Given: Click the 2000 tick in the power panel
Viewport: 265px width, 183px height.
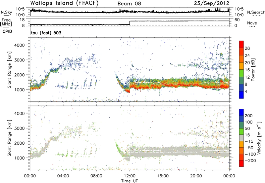Looking at the screenshot, I should (19, 75).
